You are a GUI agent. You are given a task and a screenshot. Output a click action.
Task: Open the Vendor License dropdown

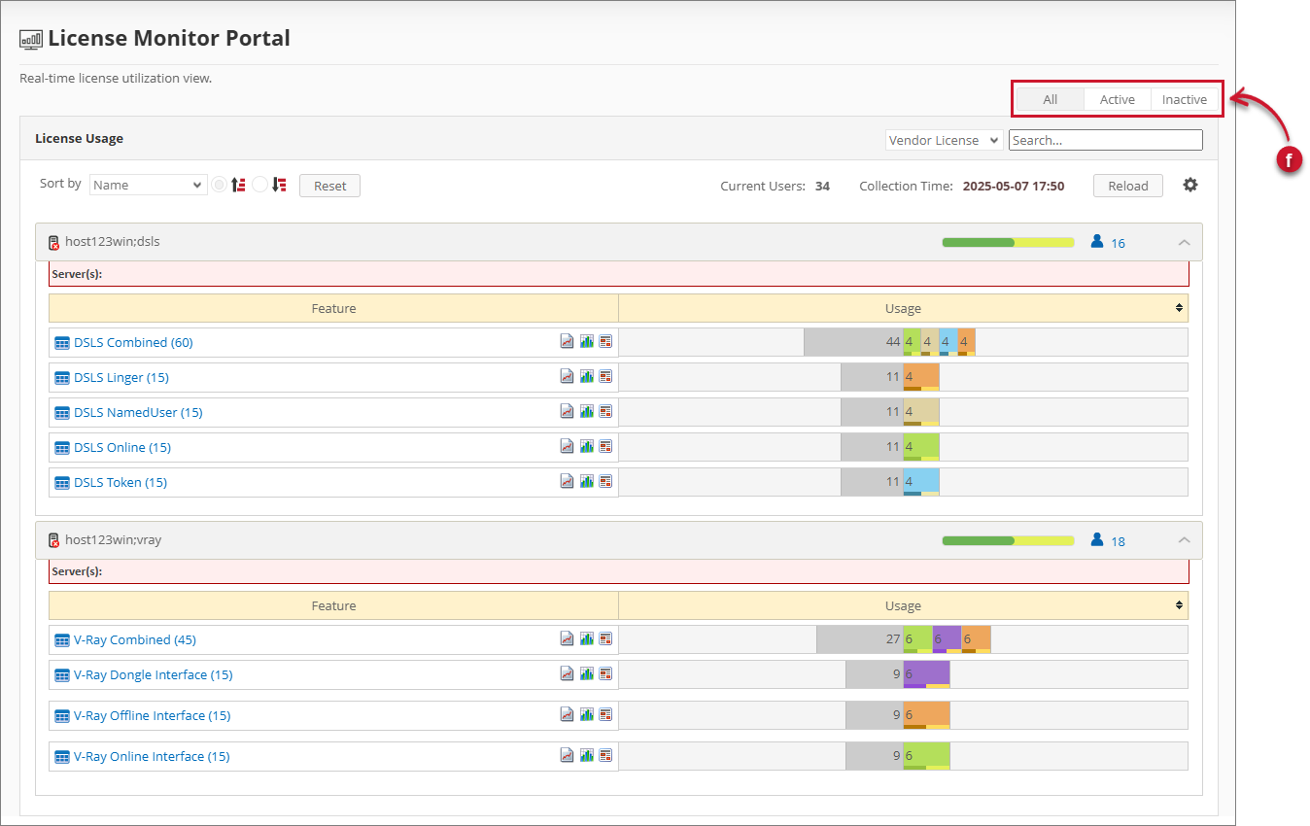(x=943, y=139)
